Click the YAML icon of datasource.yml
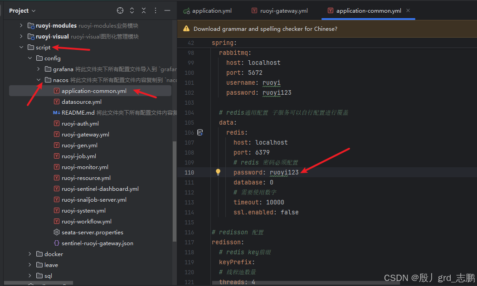 57,102
